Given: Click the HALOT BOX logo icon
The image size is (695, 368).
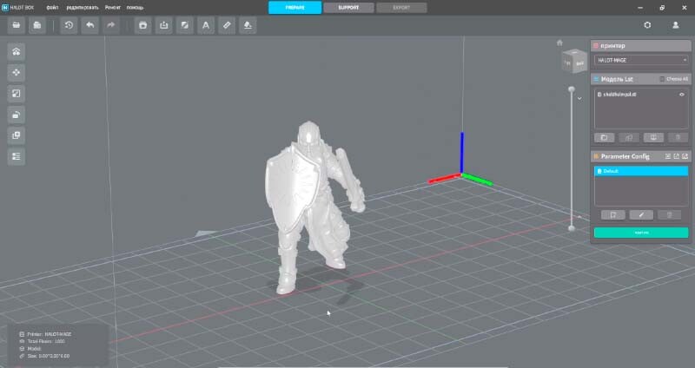Looking at the screenshot, I should [5, 8].
